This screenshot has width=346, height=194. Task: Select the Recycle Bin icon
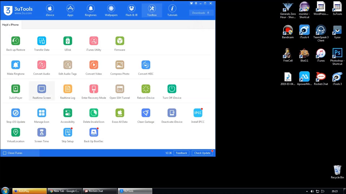[337, 172]
